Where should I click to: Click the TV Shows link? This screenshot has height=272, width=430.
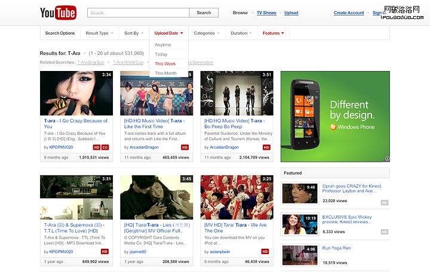266,13
